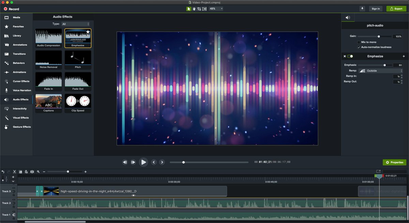Image resolution: width=409 pixels, height=223 pixels.
Task: Select the Noise Removal effect thumbnail
Action: tap(48, 60)
